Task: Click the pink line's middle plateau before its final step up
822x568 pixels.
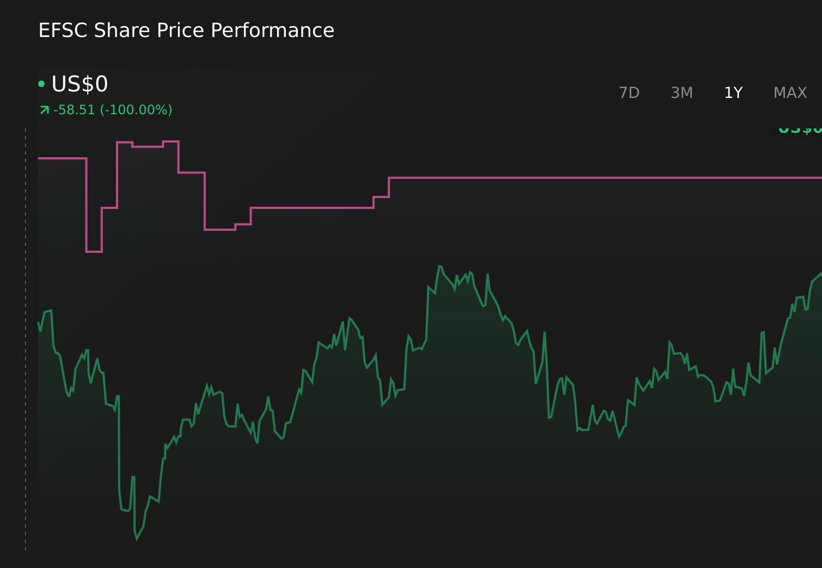Action: tap(312, 208)
